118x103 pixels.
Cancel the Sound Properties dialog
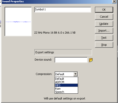(x=104, y=17)
